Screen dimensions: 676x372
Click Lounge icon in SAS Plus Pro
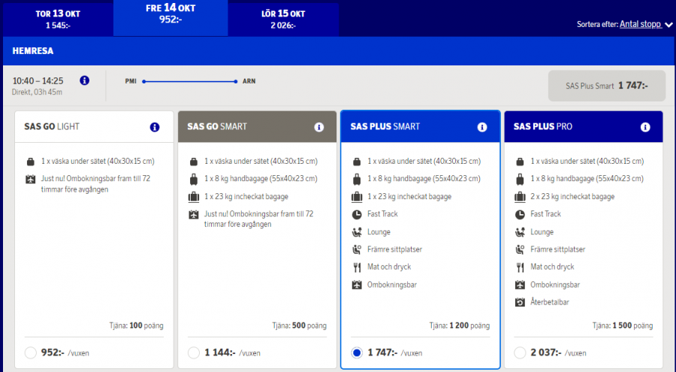(520, 232)
